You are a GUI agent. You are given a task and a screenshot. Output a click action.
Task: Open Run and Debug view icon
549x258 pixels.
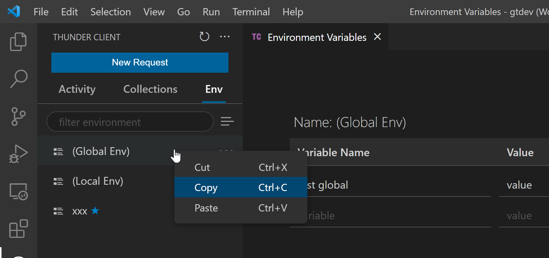[x=18, y=154]
